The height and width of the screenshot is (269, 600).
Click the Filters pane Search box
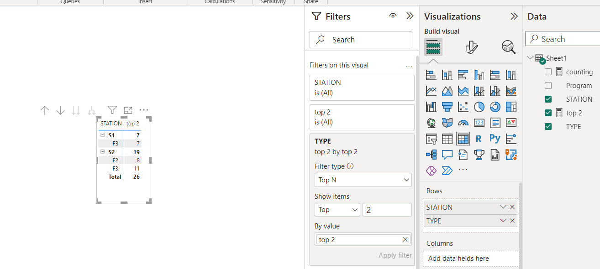pyautogui.click(x=361, y=40)
